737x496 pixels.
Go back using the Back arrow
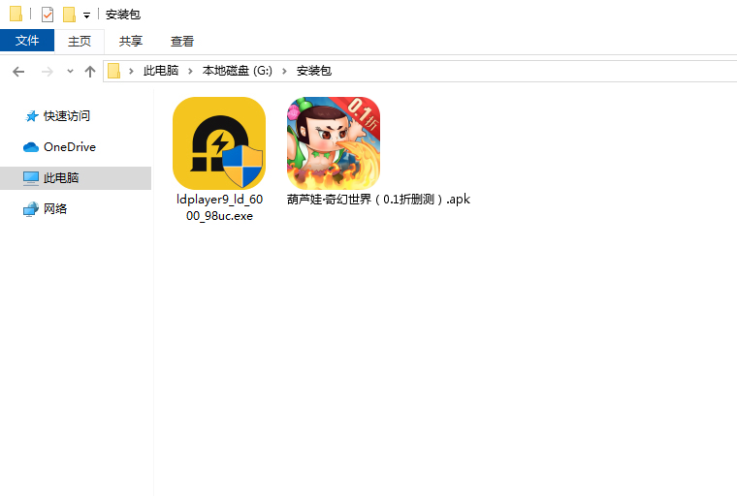point(18,71)
